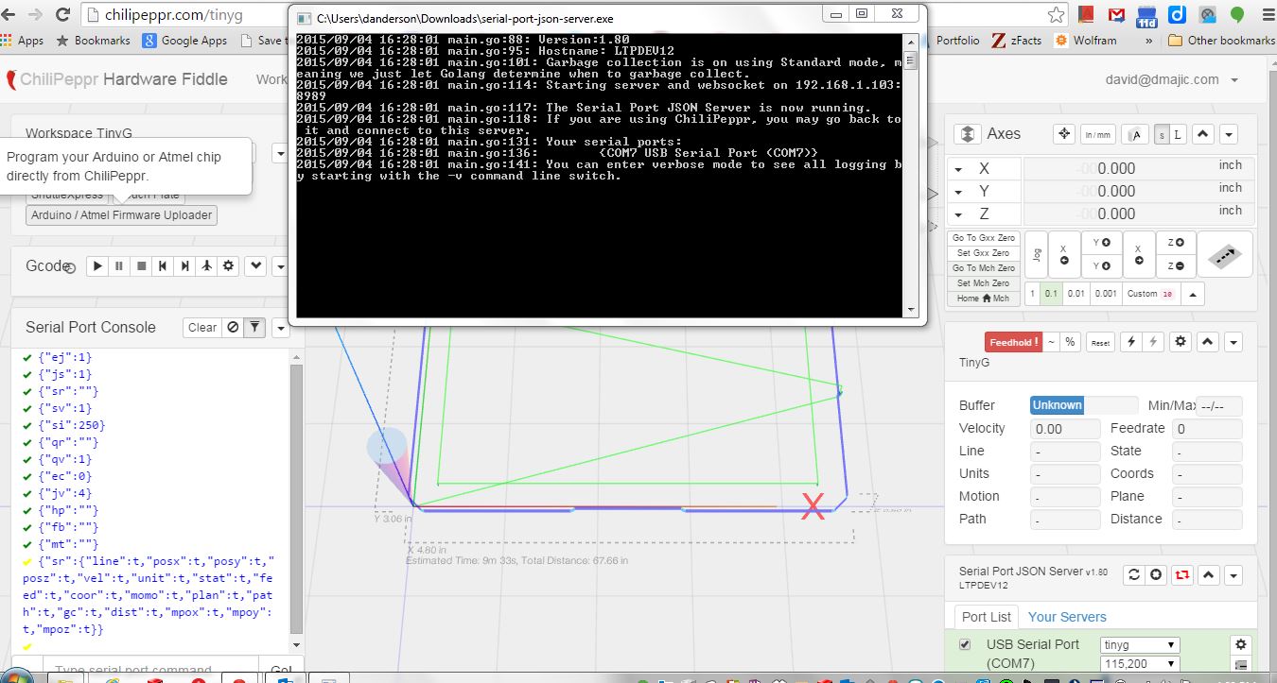Click the red Feedhold button
The width and height of the screenshot is (1277, 683).
[1012, 342]
